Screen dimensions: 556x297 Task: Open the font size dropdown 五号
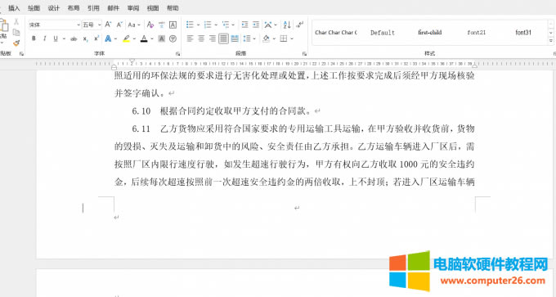tap(92, 25)
